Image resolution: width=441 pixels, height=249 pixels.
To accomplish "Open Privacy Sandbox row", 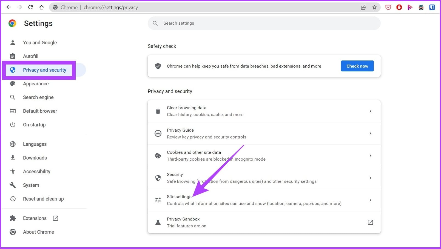I will pyautogui.click(x=264, y=222).
